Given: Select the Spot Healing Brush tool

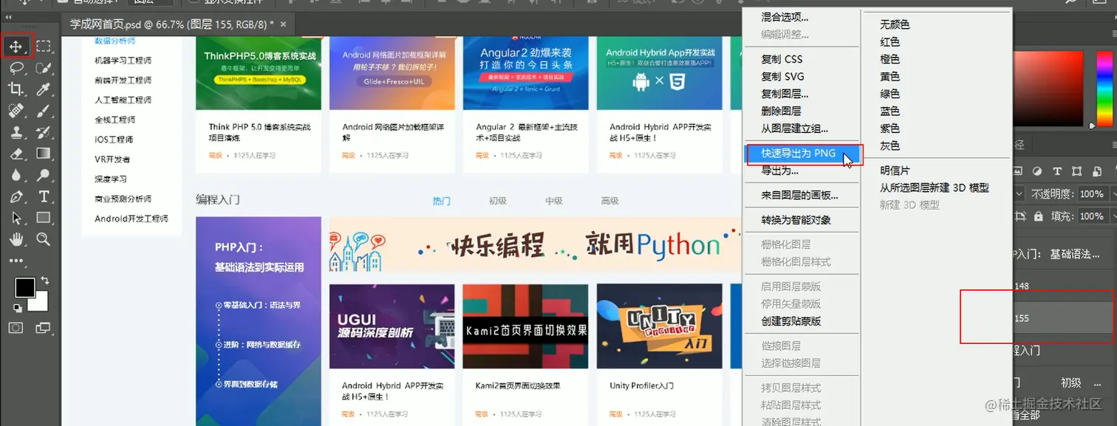Looking at the screenshot, I should pyautogui.click(x=16, y=111).
